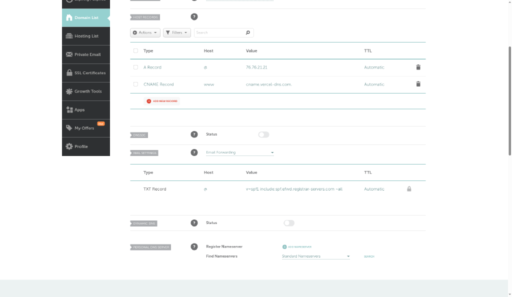The height and width of the screenshot is (297, 512).
Task: Click the Profile gear icon
Action: (69, 146)
